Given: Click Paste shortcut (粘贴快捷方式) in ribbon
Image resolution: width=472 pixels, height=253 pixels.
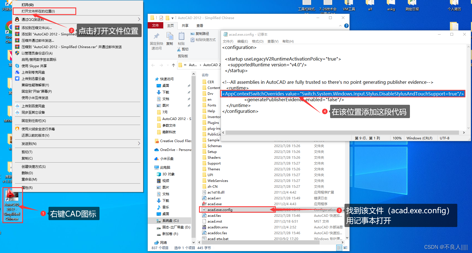Looking at the screenshot, I should click(203, 40).
